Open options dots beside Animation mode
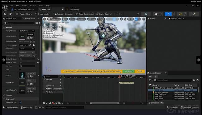202x115 pixels. 173,14
